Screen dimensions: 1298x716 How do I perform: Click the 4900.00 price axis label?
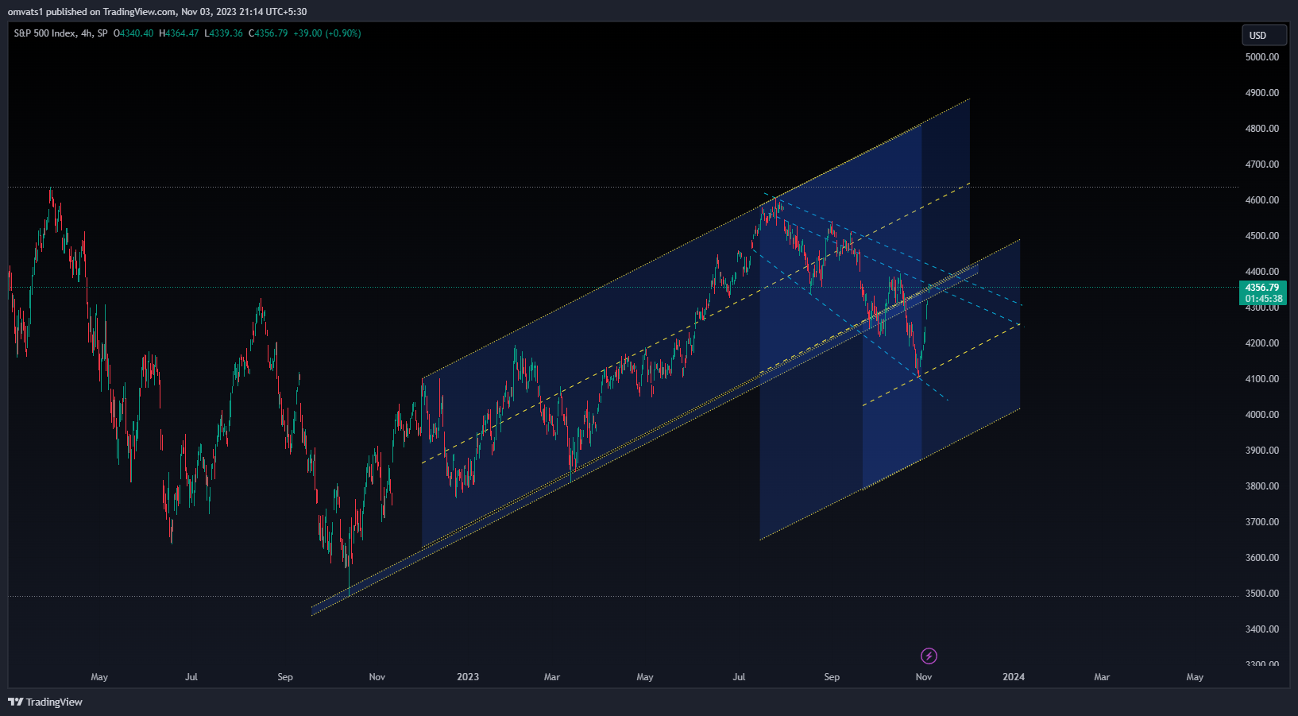1262,93
